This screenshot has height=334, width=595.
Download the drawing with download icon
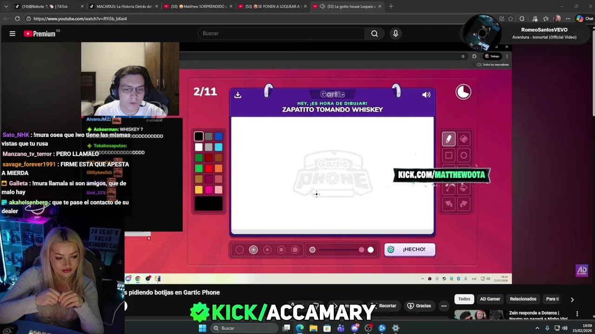[x=238, y=95]
